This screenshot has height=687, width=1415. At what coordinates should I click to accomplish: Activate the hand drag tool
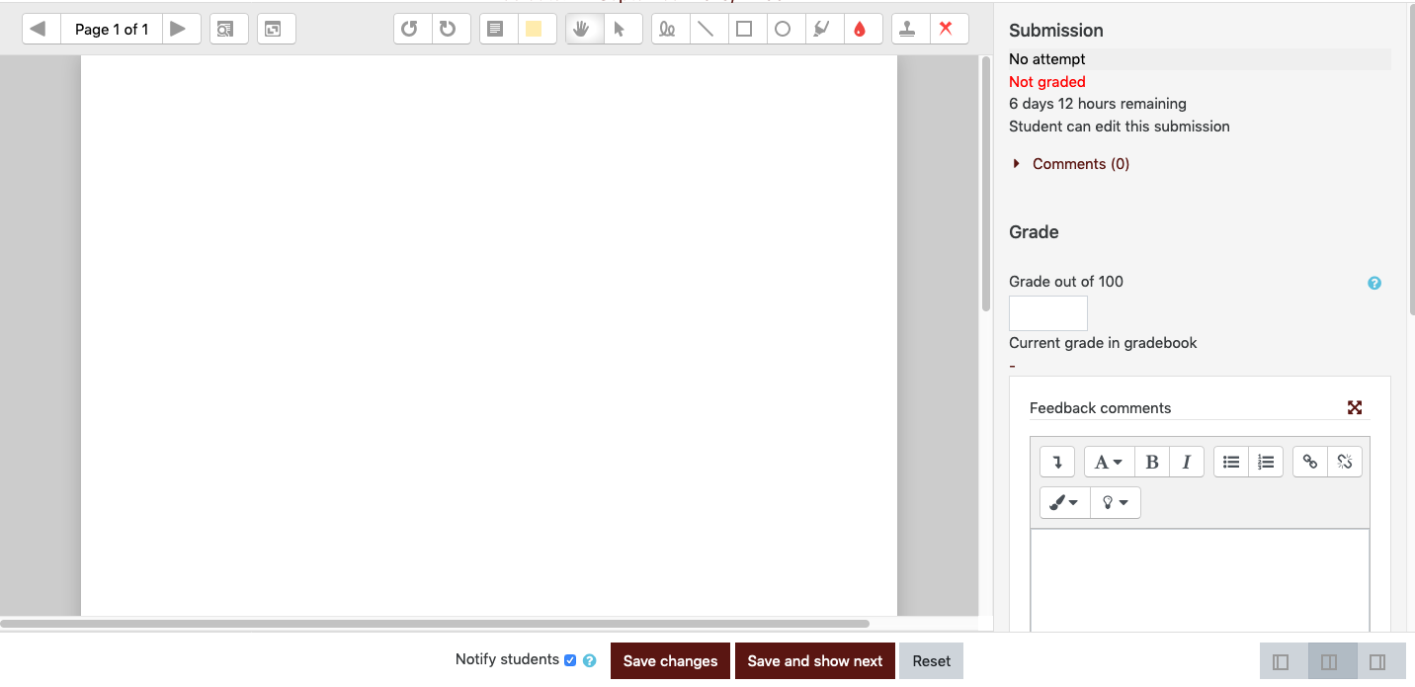[x=582, y=29]
